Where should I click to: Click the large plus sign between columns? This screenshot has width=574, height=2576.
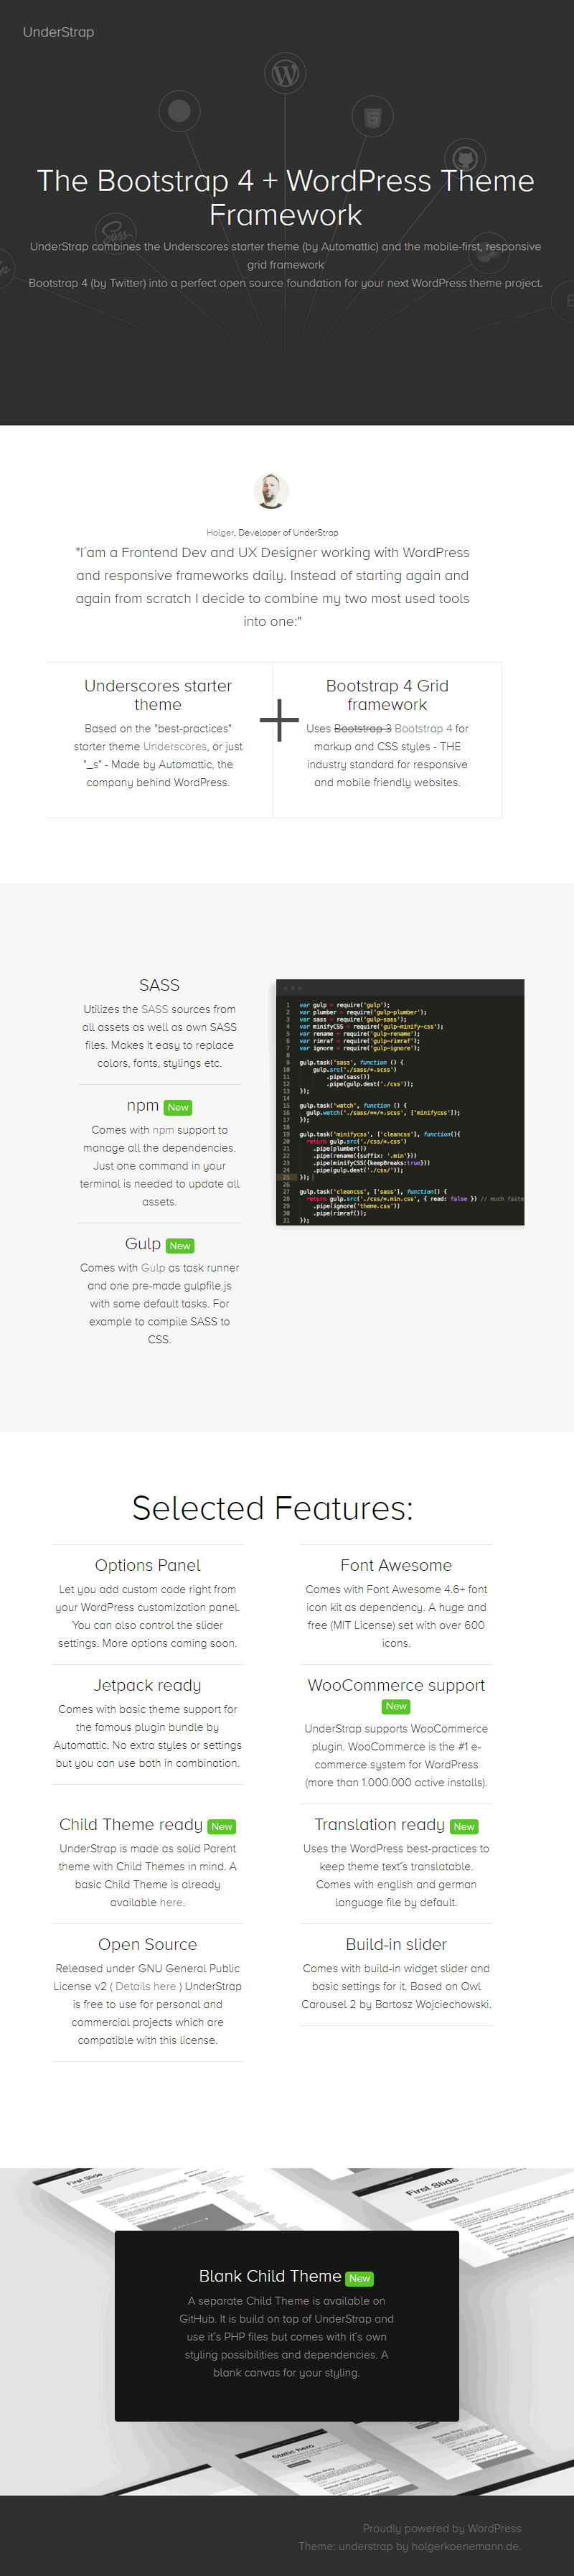click(279, 720)
